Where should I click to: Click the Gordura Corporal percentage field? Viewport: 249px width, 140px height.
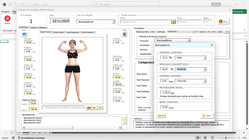165,58
